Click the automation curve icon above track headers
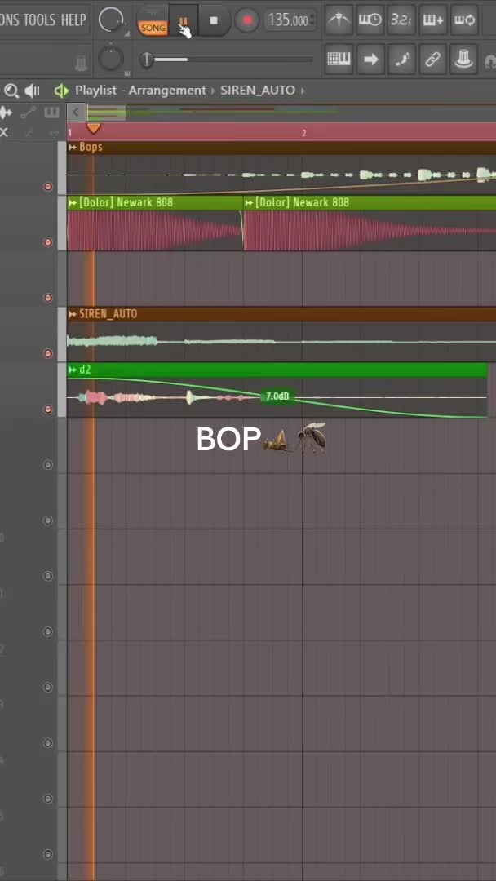The width and height of the screenshot is (496, 881). tap(28, 113)
